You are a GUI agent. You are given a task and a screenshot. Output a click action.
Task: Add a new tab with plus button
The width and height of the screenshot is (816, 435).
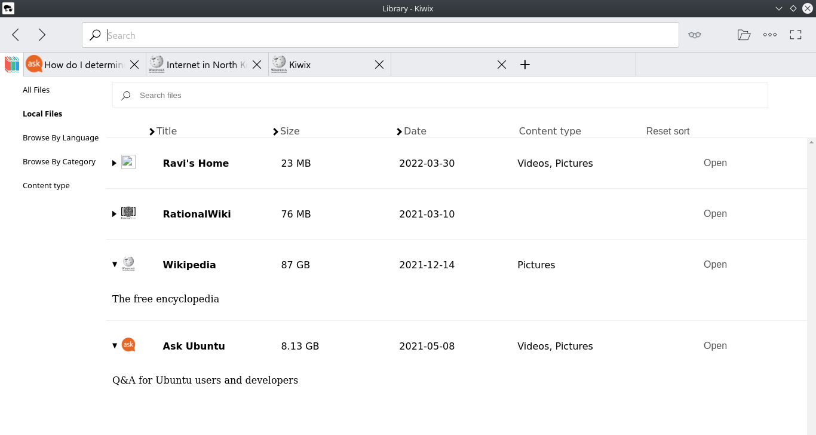[525, 65]
